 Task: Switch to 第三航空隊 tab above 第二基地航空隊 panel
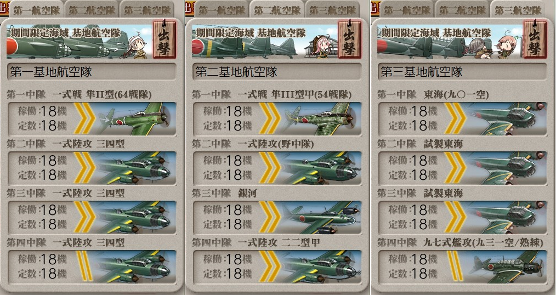point(332,9)
